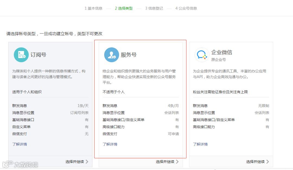Viewport: 293px width, 170px height.
Task: Click 无 value for 微信支付 in 订阅号
Action: (x=87, y=134)
